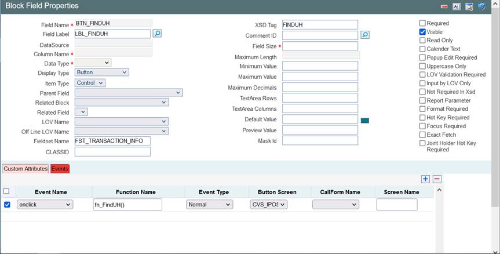The image size is (500, 254).
Task: Click the TextArea Columns input field
Action: click(x=320, y=108)
